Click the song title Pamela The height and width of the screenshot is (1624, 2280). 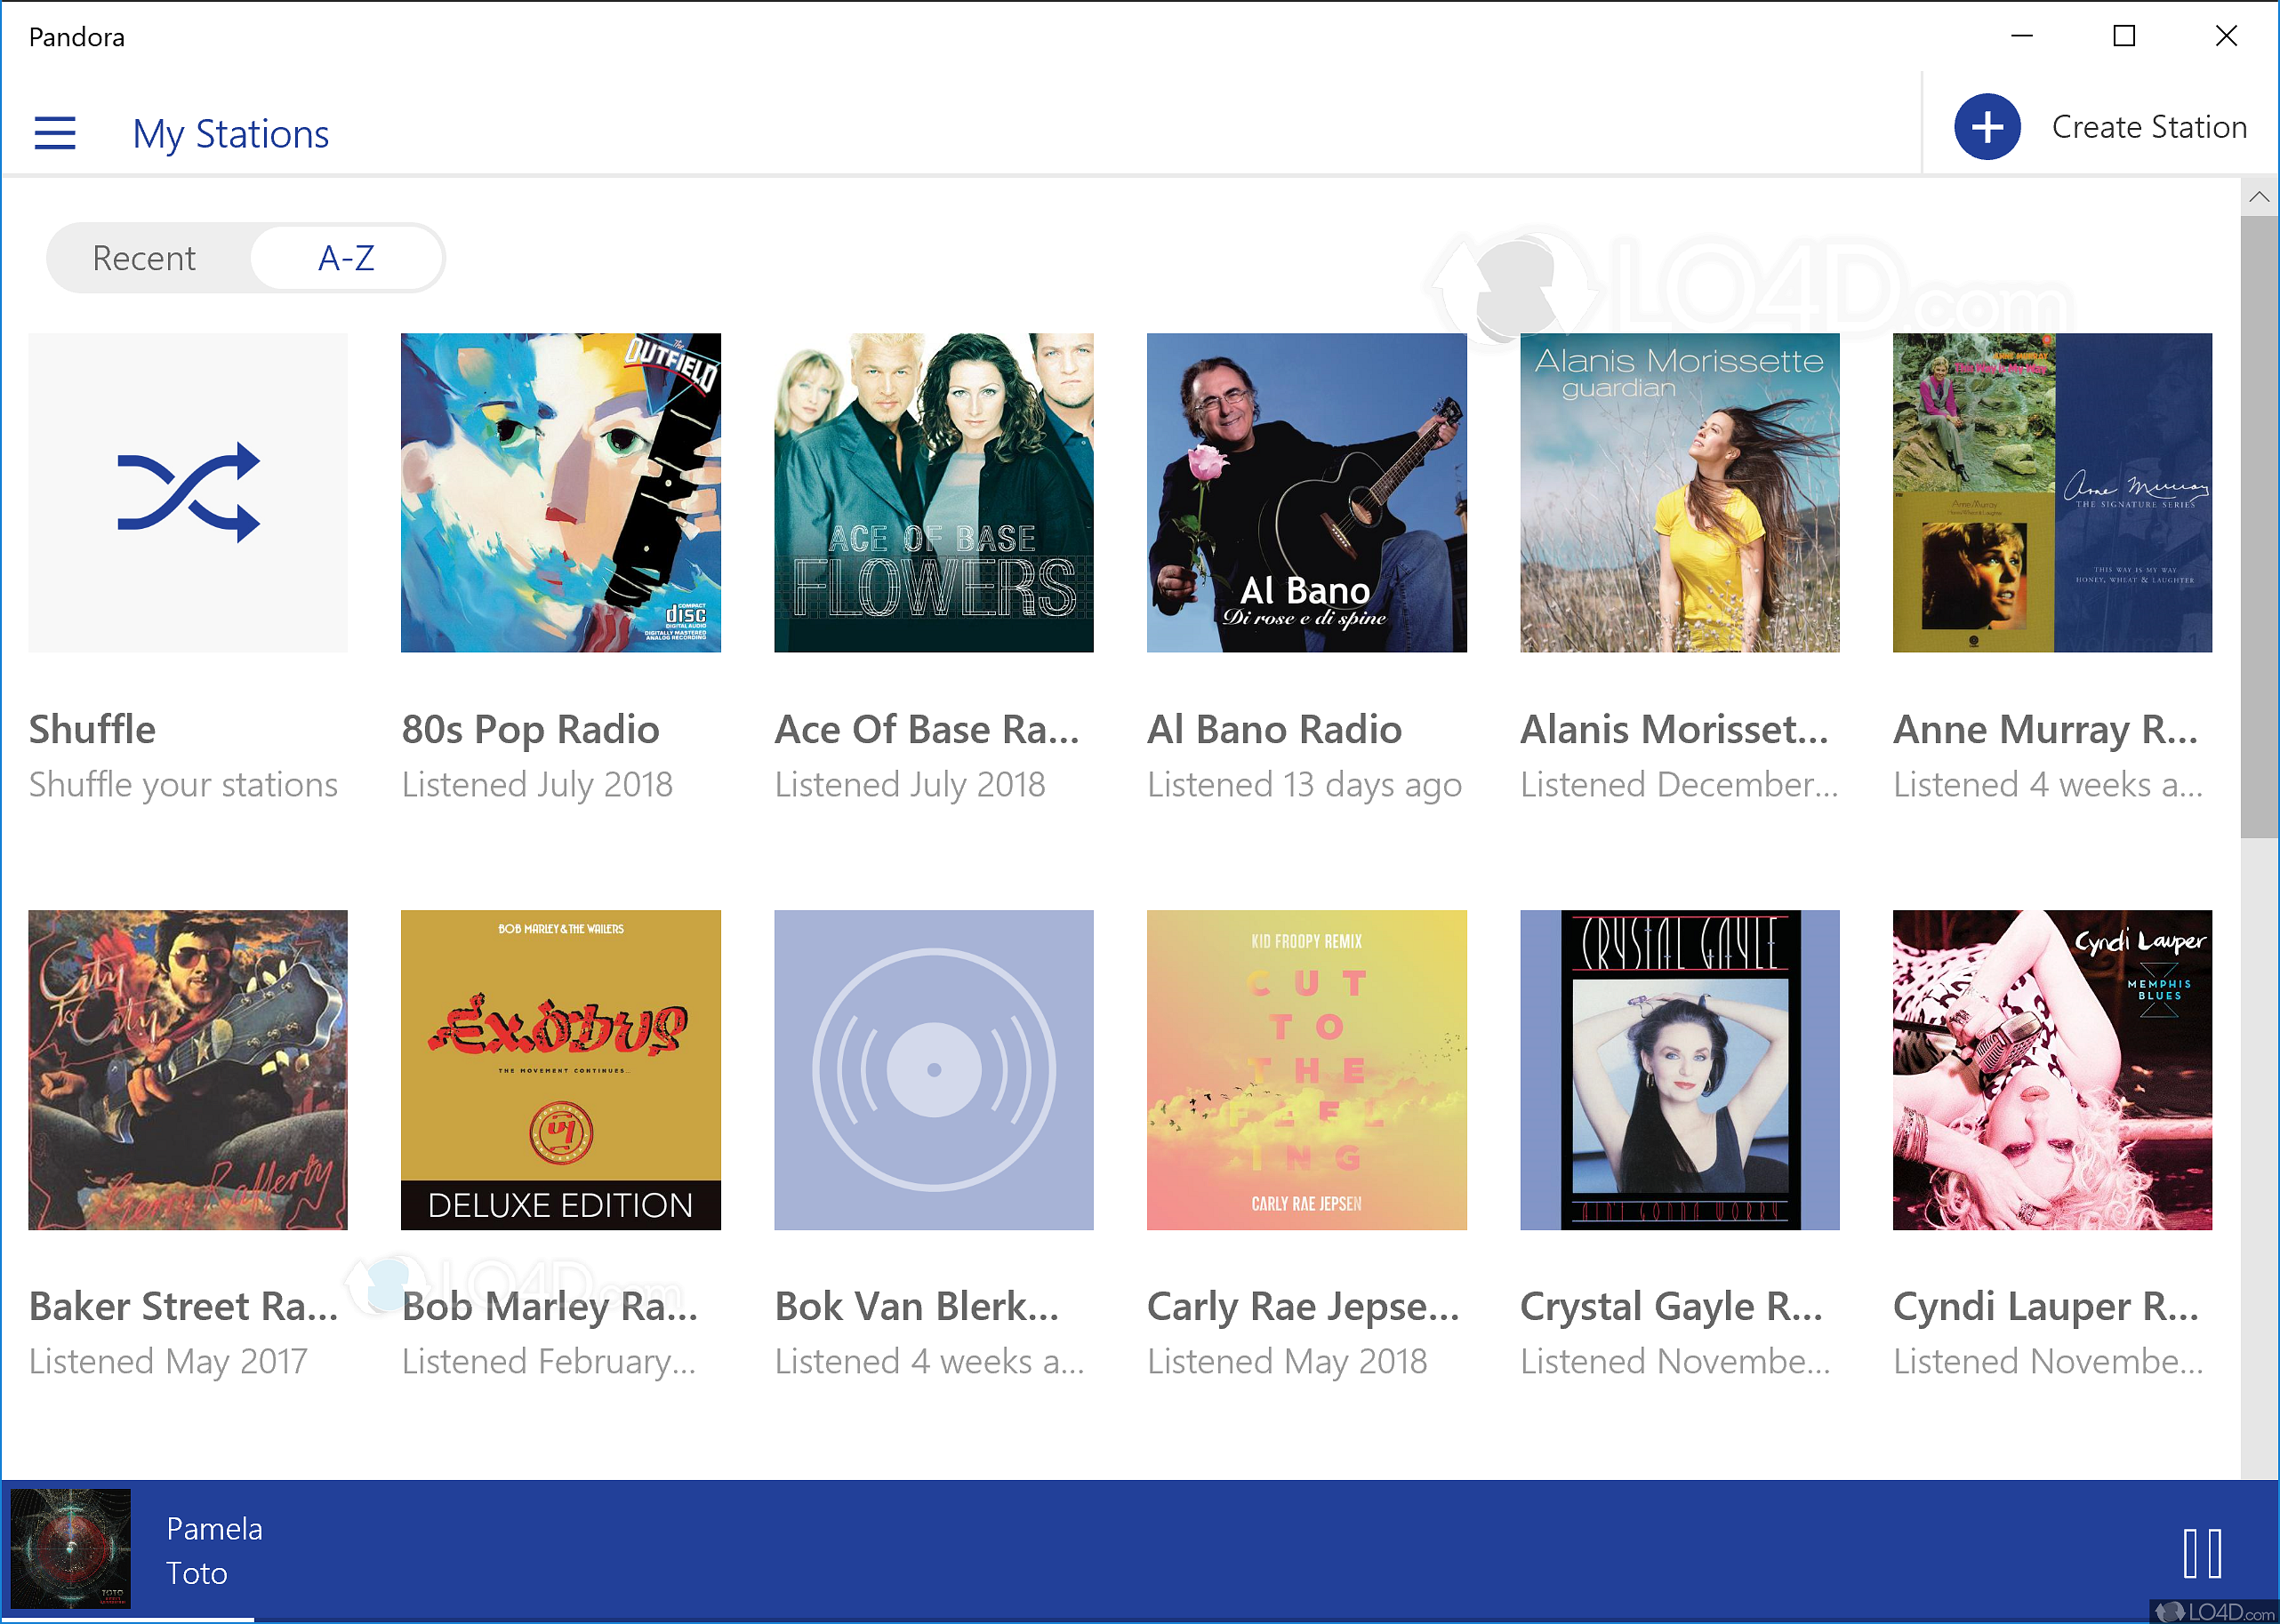click(x=214, y=1528)
